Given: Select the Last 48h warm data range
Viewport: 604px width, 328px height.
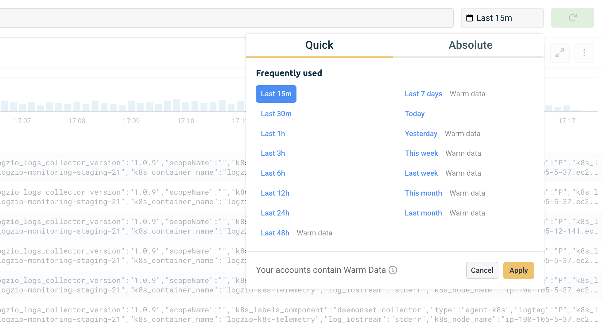Looking at the screenshot, I should [275, 233].
